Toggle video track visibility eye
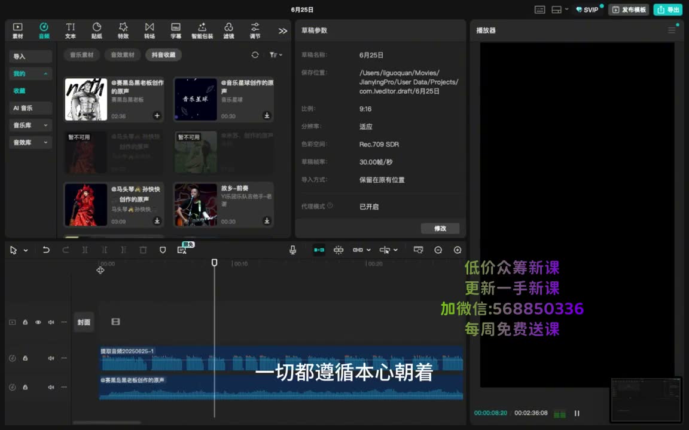This screenshot has height=430, width=689. 38,322
